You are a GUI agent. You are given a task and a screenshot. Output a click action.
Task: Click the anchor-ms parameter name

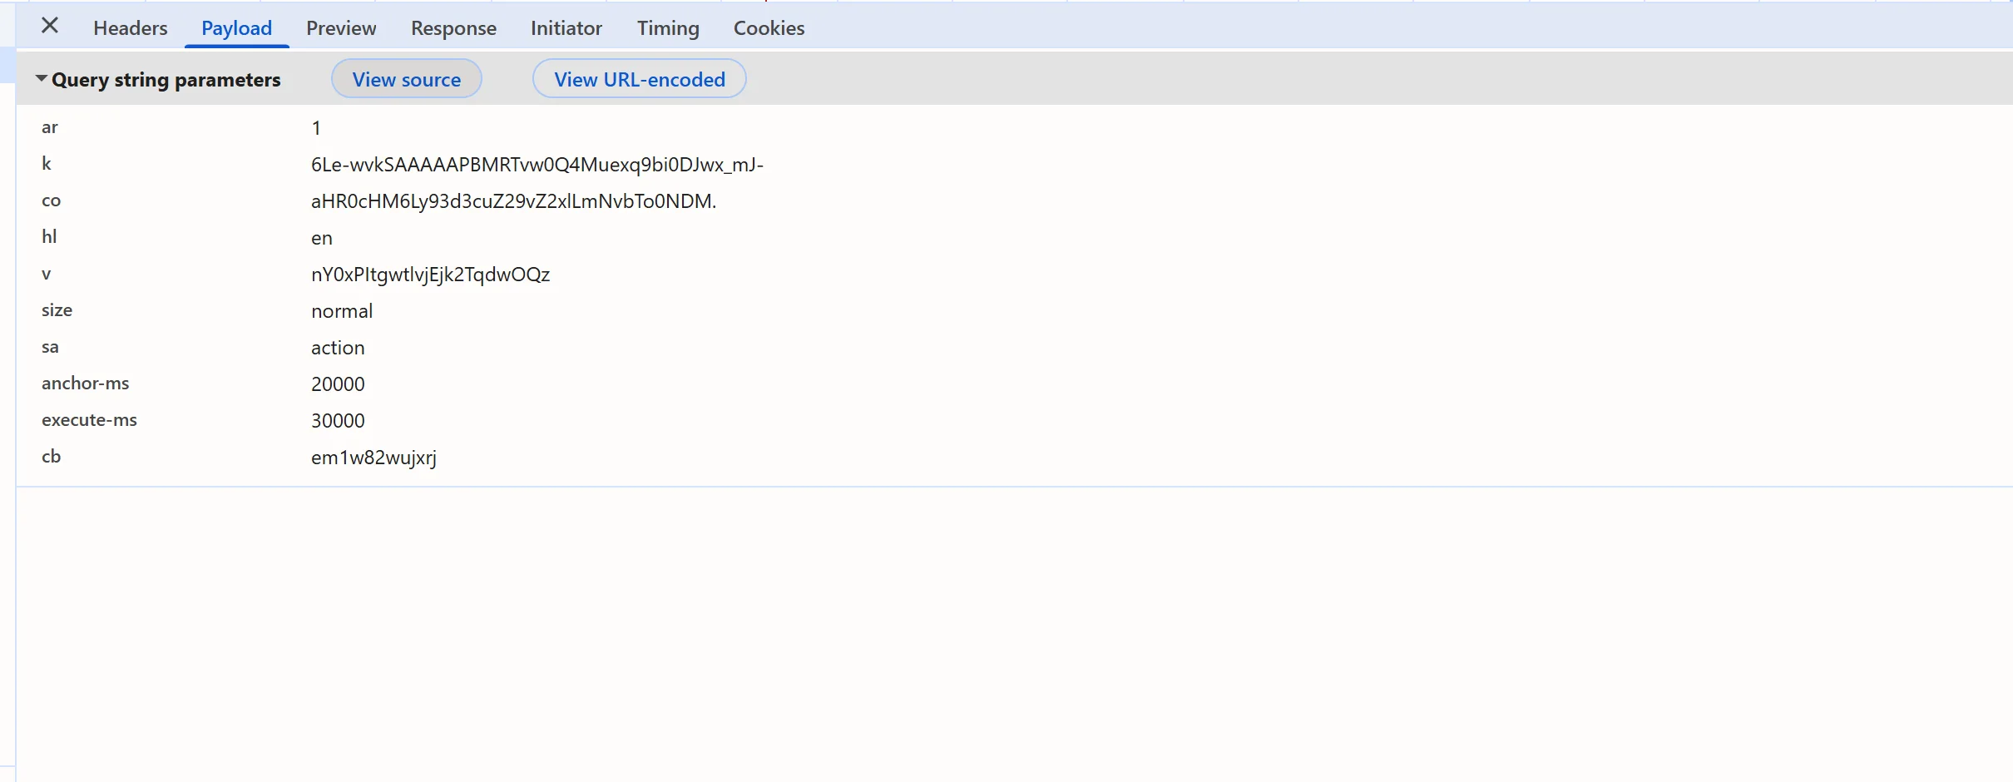tap(86, 384)
